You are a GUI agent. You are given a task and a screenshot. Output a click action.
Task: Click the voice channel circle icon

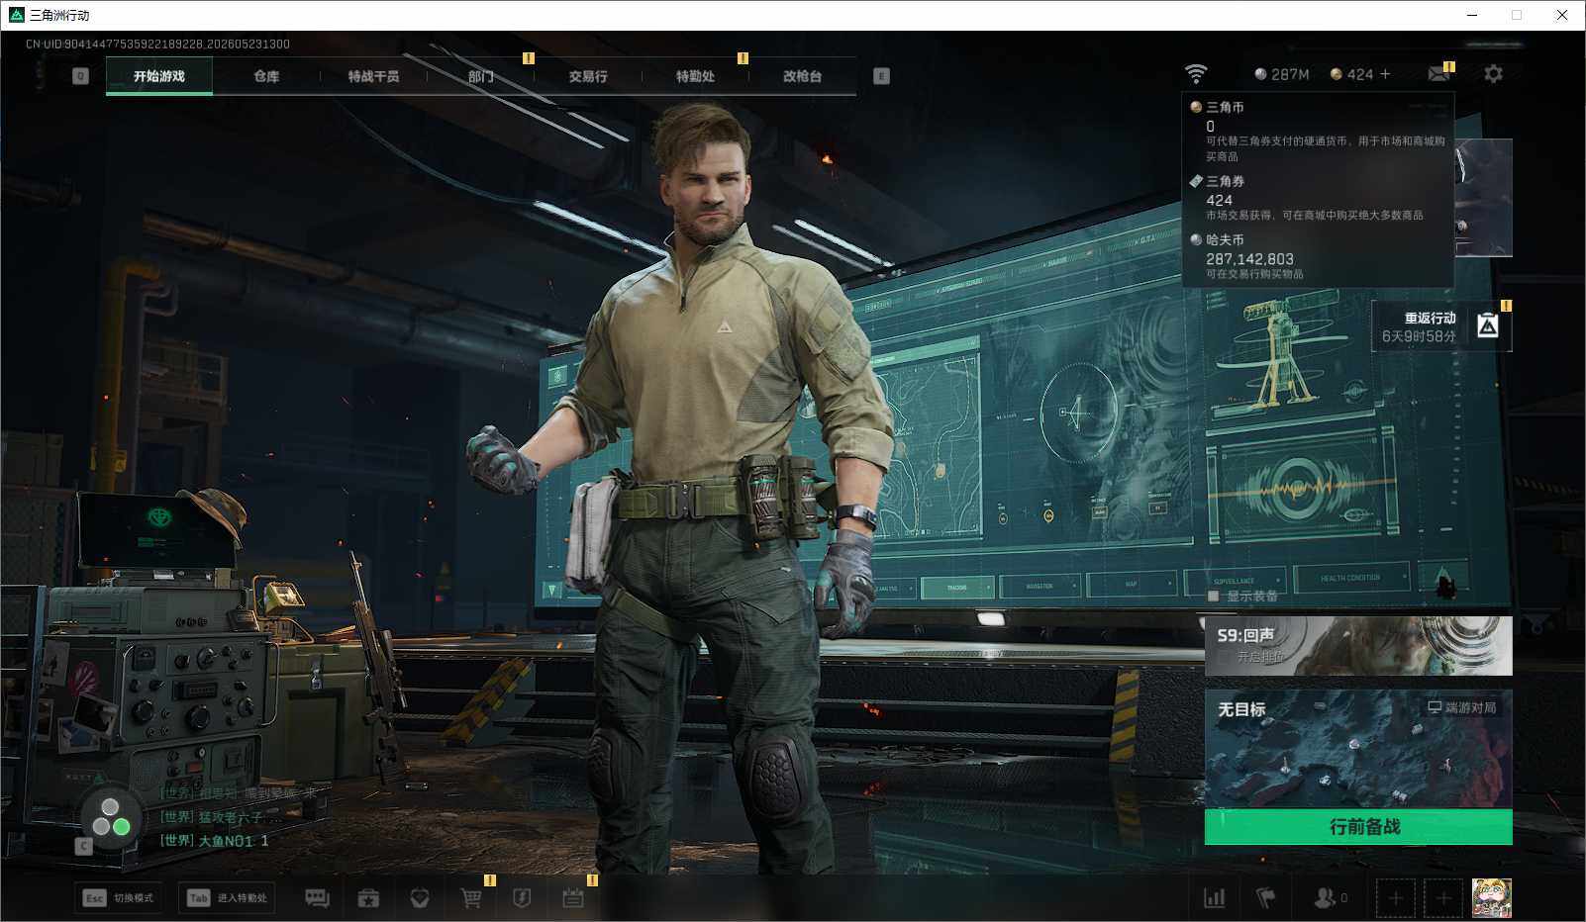pyautogui.click(x=110, y=817)
